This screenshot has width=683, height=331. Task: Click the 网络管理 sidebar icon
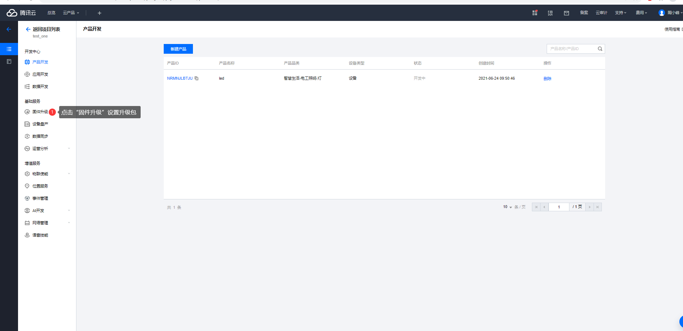click(x=27, y=223)
